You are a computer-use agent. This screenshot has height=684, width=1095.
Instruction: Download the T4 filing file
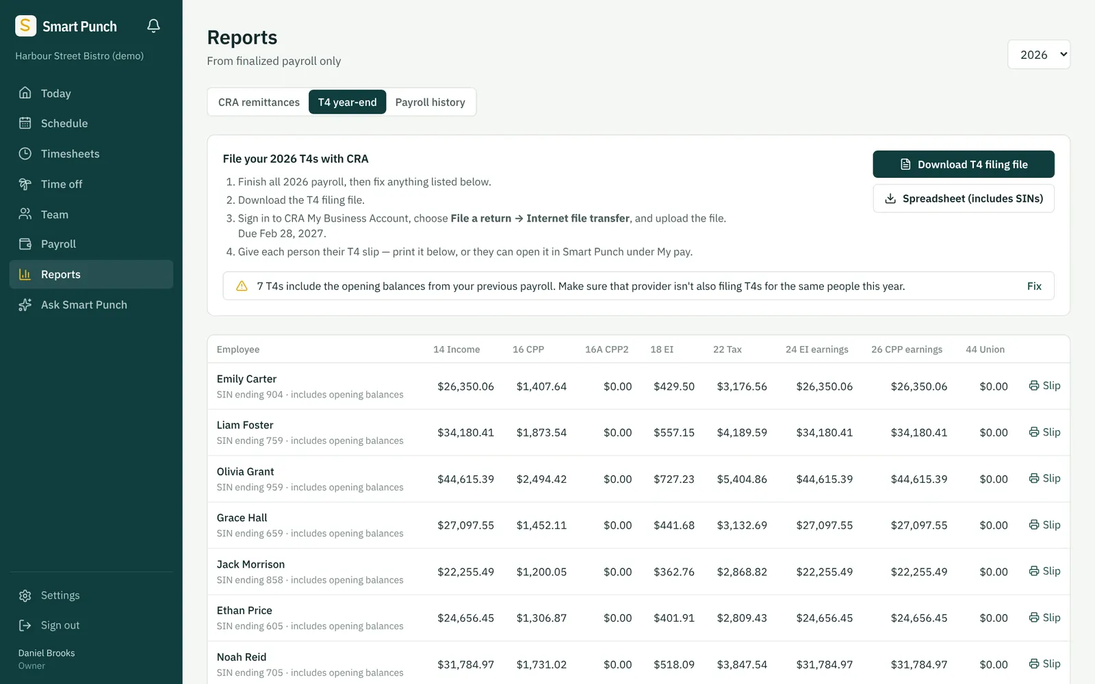[964, 164]
